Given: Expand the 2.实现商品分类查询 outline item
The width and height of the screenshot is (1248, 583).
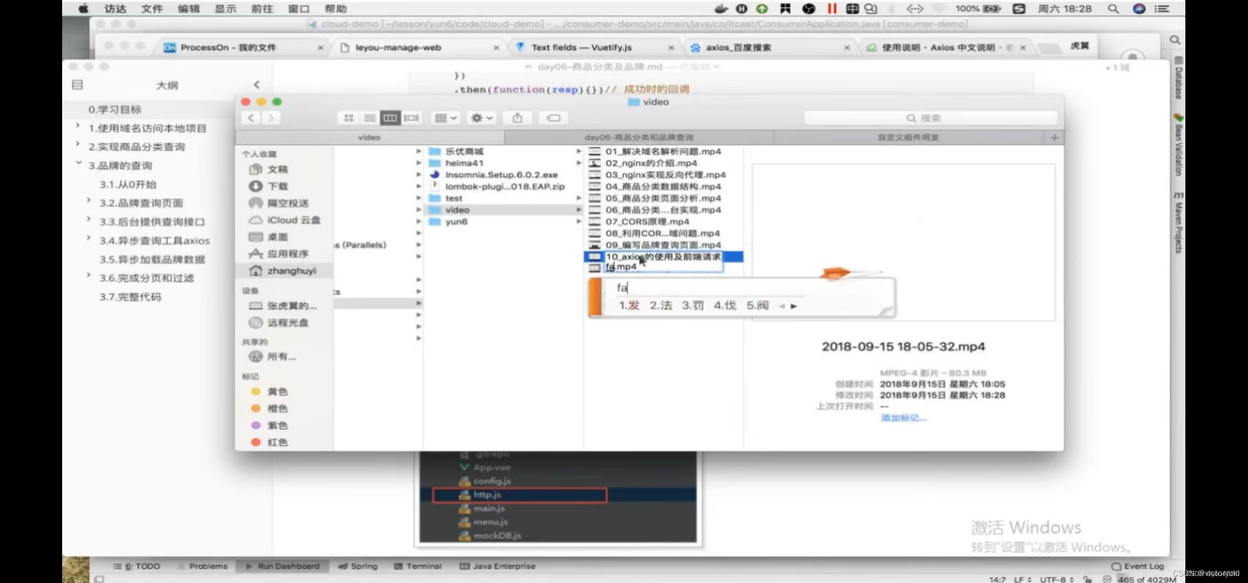Looking at the screenshot, I should pyautogui.click(x=78, y=144).
